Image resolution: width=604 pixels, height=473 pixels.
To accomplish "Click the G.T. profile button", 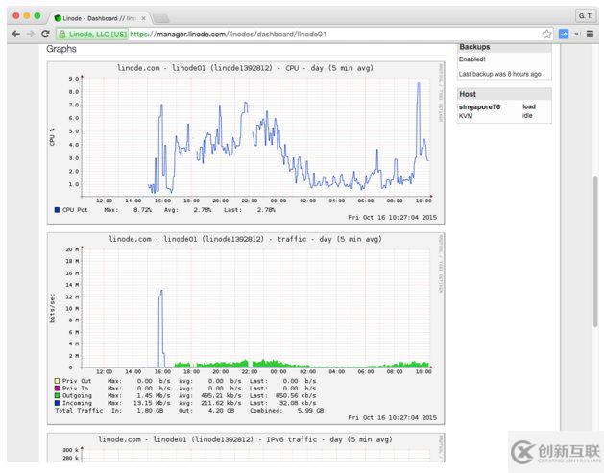I will [x=586, y=15].
